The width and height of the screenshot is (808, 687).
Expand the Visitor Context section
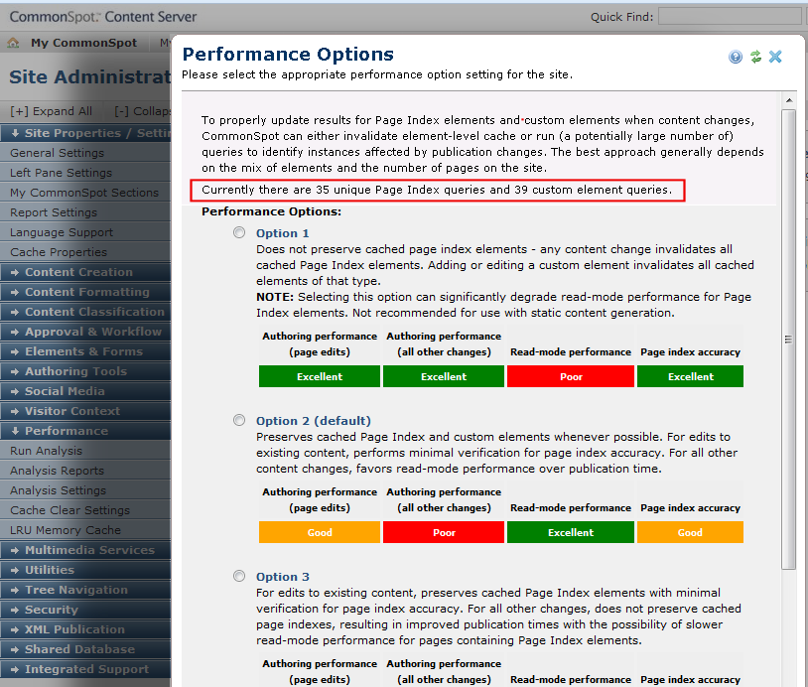pos(85,411)
